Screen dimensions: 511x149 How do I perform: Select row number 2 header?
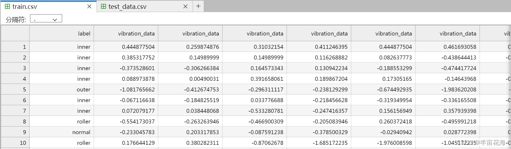[x=15, y=57]
